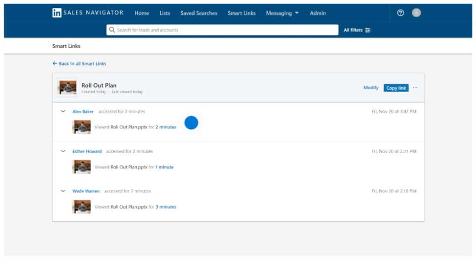Click the thumbnail in Esther Howard's row

tap(82, 167)
